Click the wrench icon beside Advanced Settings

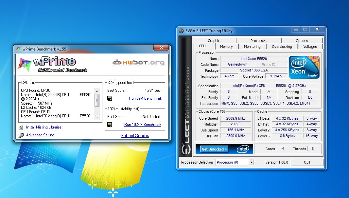(21, 135)
